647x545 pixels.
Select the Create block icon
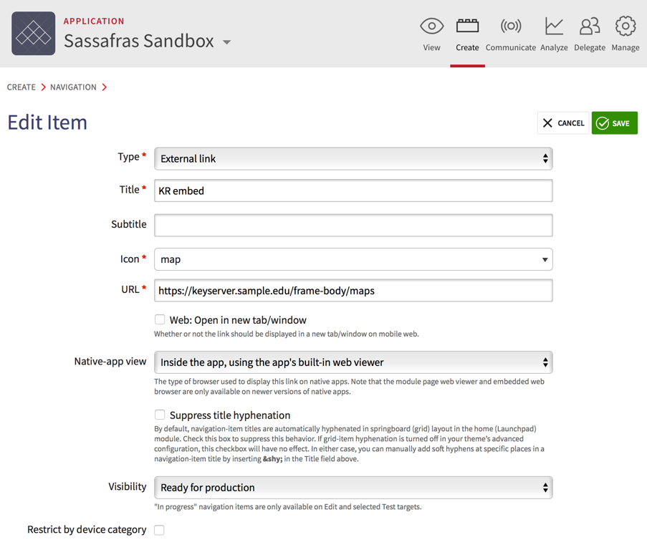(x=467, y=26)
